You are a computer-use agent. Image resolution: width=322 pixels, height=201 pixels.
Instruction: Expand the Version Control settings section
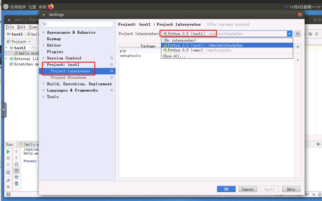point(44,58)
